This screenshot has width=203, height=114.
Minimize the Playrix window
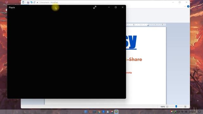click(109, 7)
